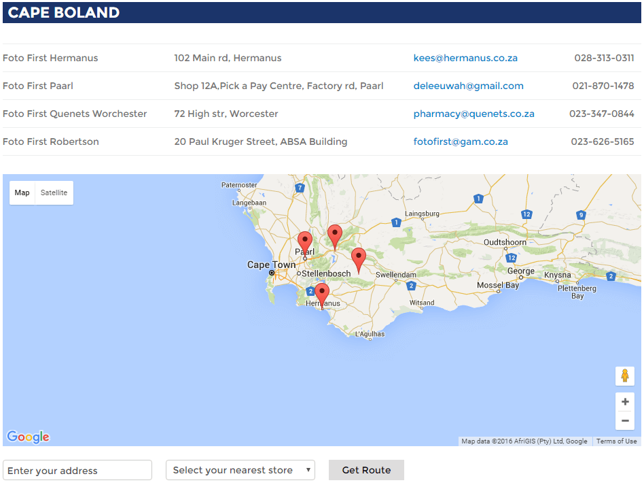
Task: Click the Foto First Robertson store name
Action: point(50,142)
